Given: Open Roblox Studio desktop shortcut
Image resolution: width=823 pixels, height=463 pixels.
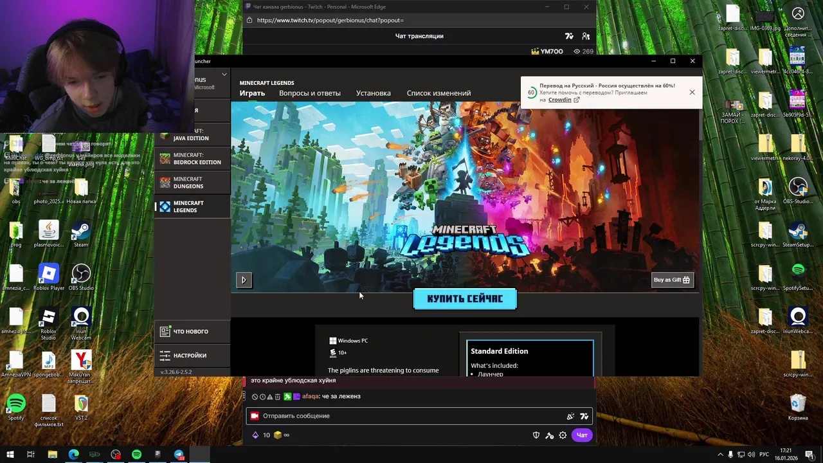Looking at the screenshot, I should click(x=49, y=323).
